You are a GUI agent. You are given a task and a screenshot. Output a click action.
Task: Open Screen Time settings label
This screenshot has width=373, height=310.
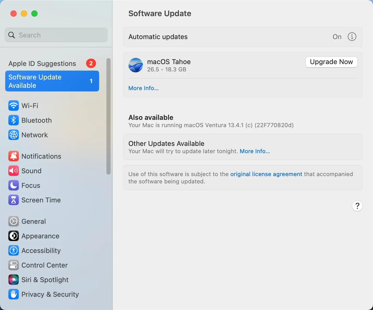pos(41,200)
